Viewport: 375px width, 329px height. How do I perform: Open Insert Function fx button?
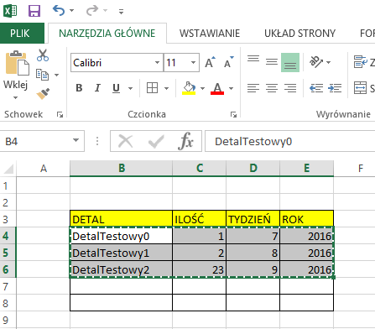[185, 141]
